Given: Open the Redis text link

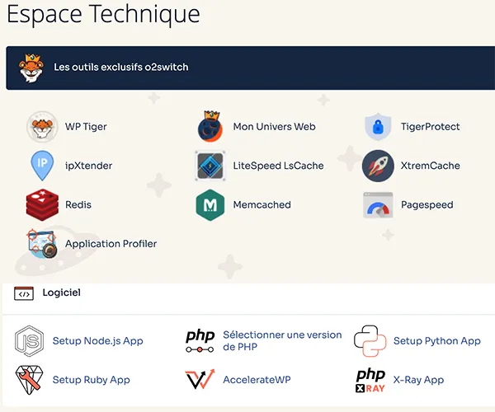Looking at the screenshot, I should (x=78, y=204).
